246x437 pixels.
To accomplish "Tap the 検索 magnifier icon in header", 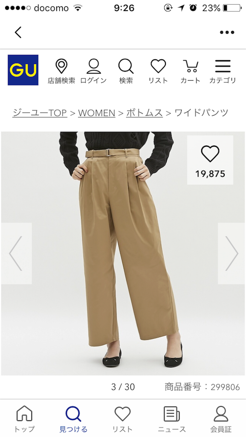I will [x=126, y=72].
